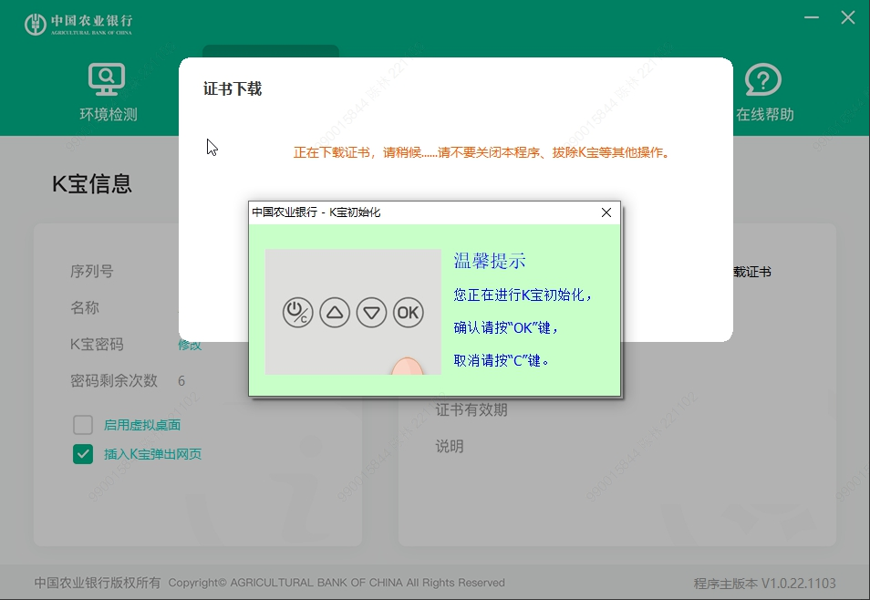Click the Agricultural Bank of China logo
The height and width of the screenshot is (600, 870).
tap(78, 24)
